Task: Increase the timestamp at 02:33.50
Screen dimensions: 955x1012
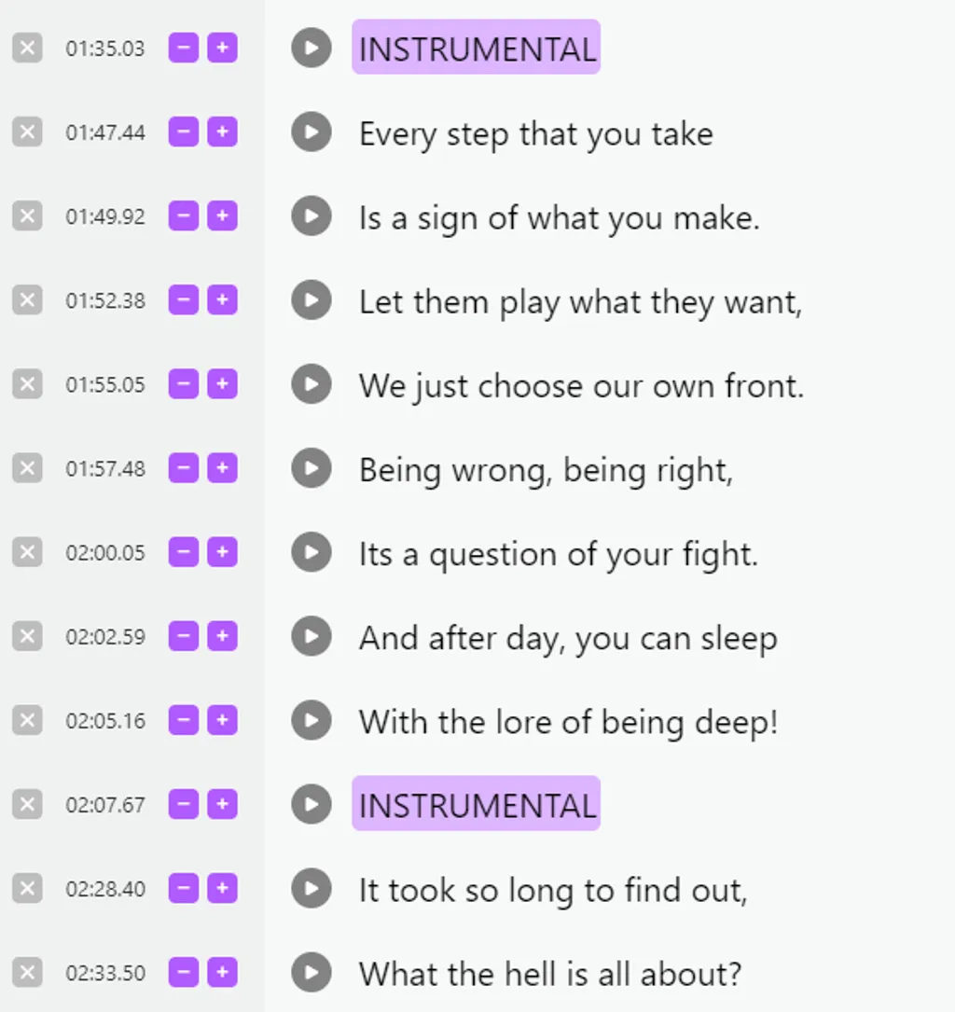Action: [223, 973]
